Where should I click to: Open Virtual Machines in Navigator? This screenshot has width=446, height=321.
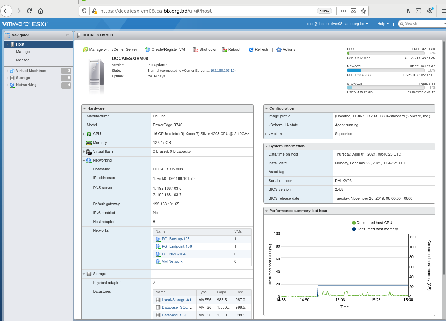[31, 71]
